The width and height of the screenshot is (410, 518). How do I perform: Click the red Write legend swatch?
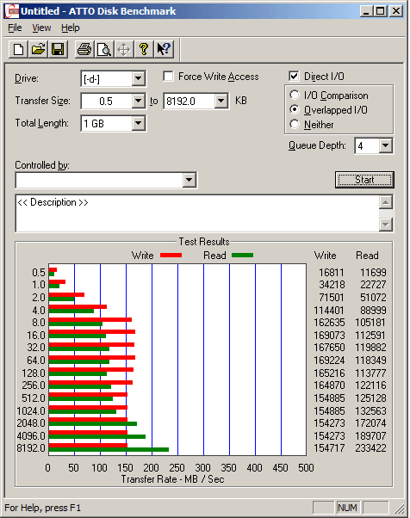pyautogui.click(x=171, y=255)
